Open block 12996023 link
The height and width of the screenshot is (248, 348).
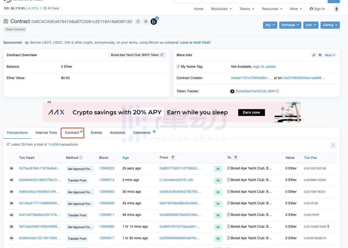(107, 168)
